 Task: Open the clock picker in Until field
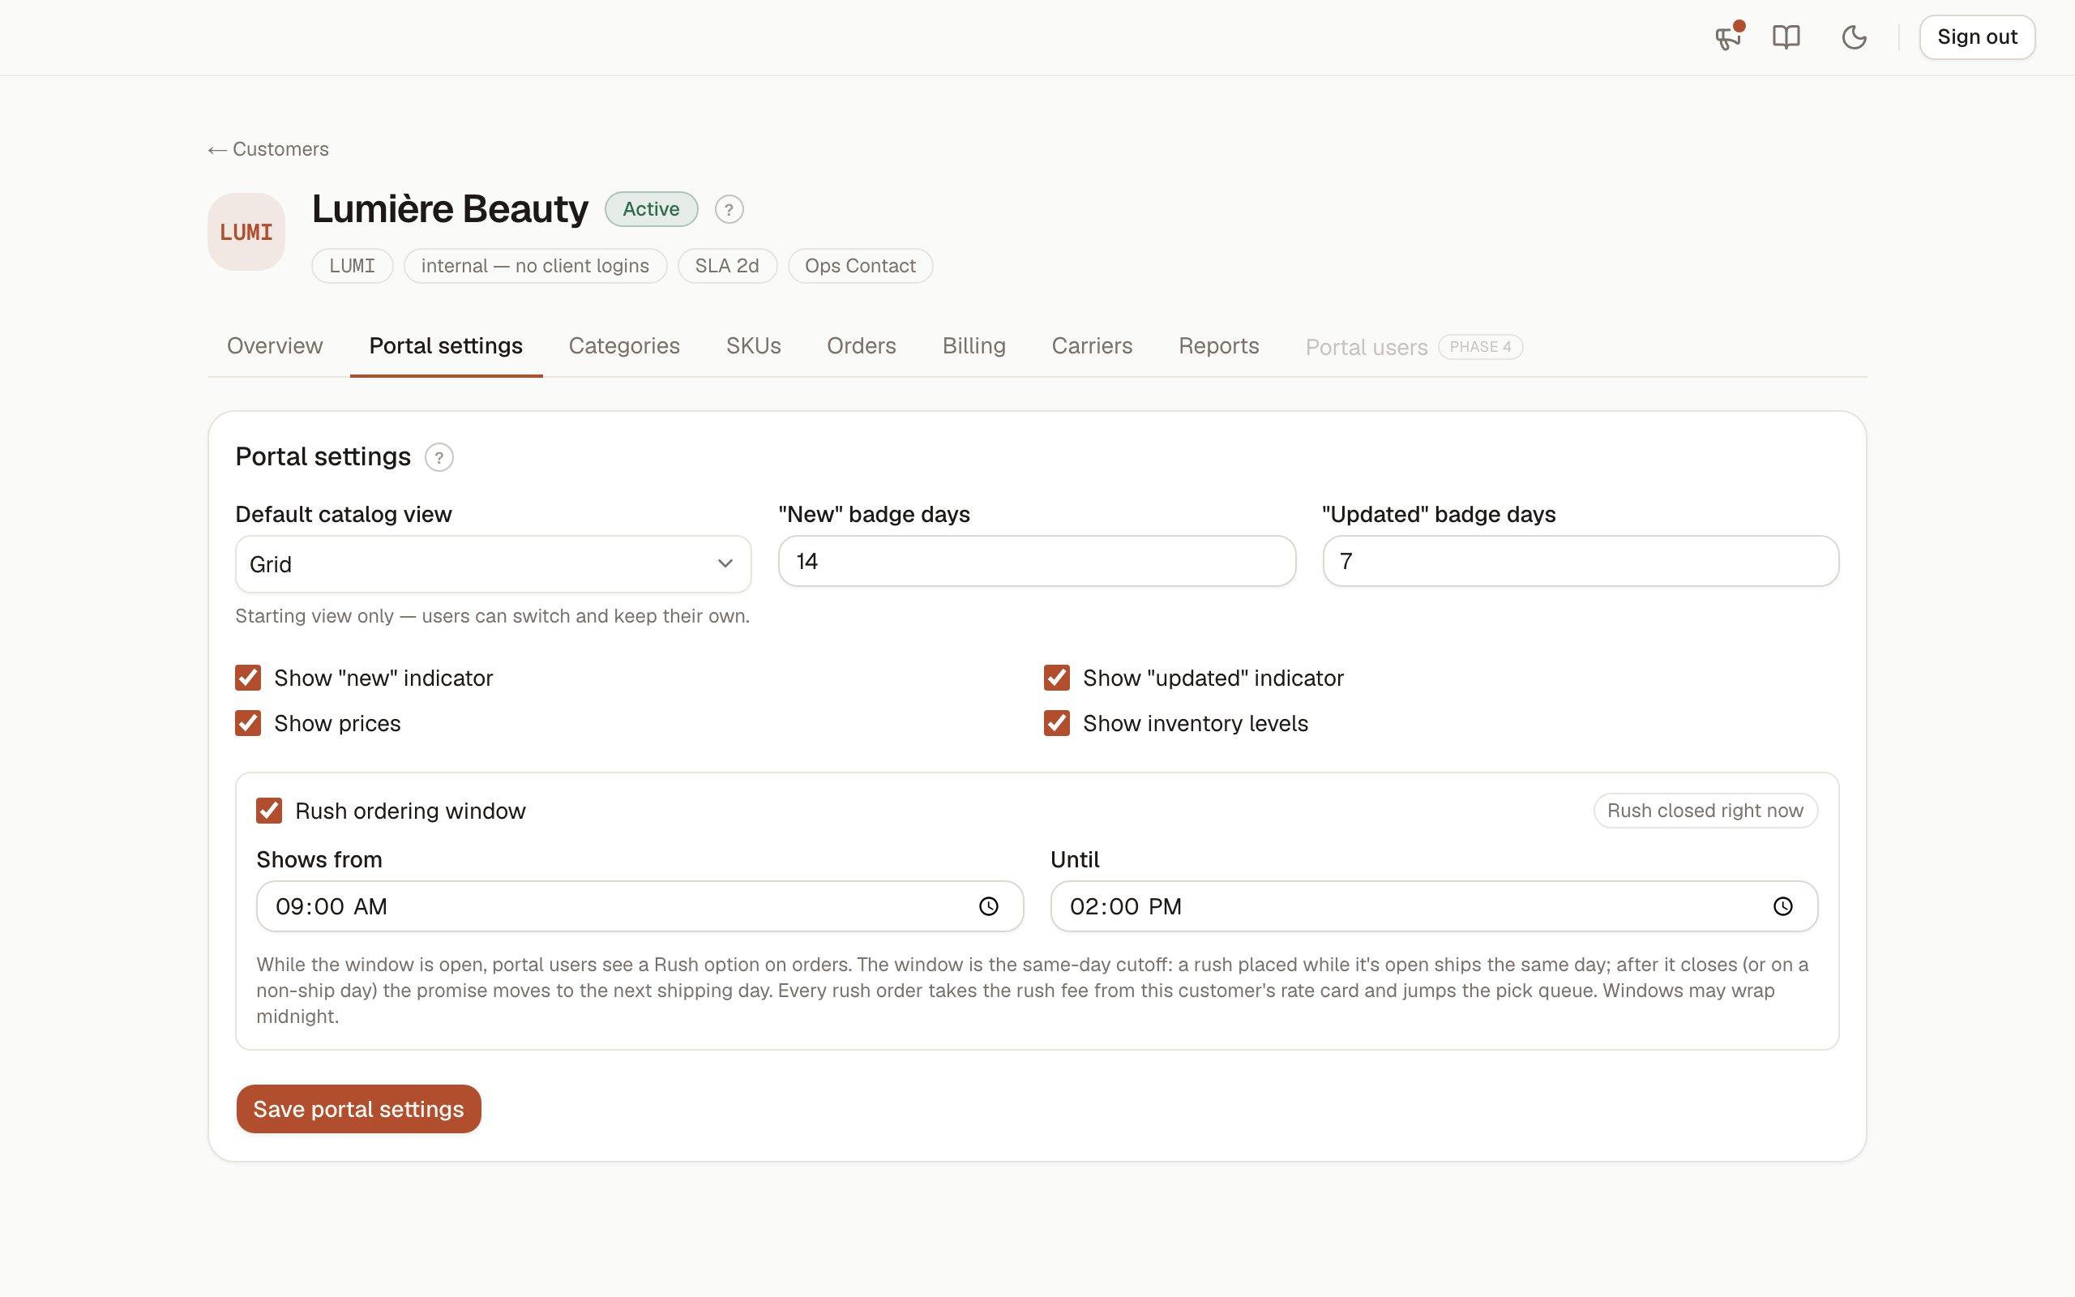pos(1782,905)
